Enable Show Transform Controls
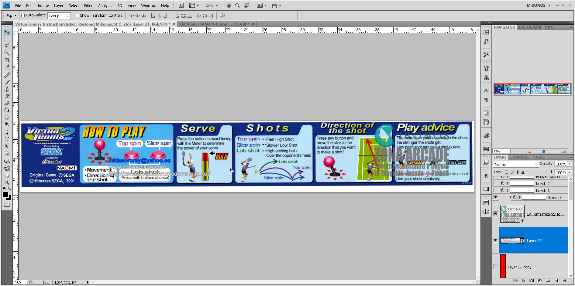575x286 pixels. 78,15
